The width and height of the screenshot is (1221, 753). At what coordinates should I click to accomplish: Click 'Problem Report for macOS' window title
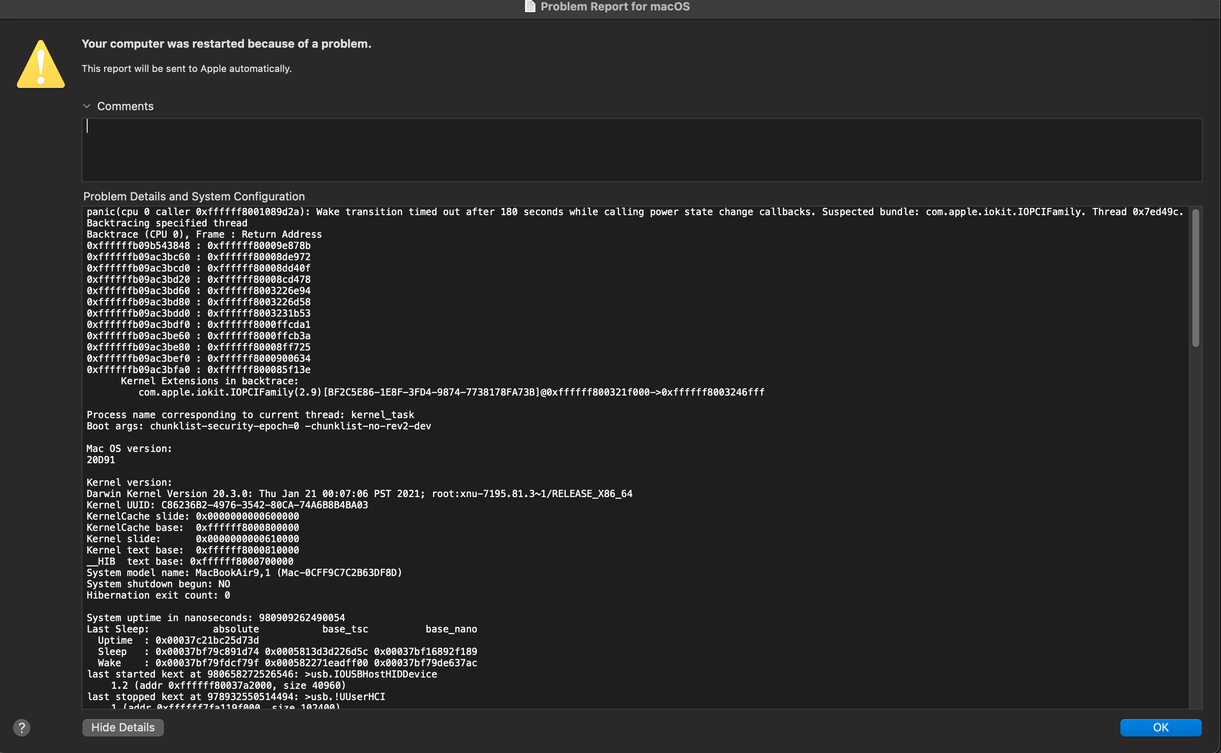click(615, 7)
